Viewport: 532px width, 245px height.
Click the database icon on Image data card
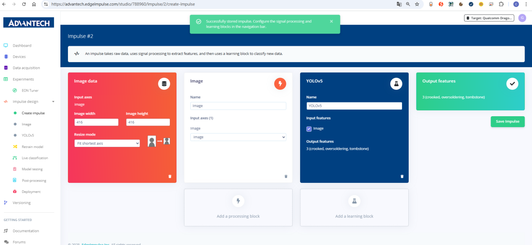tap(164, 84)
